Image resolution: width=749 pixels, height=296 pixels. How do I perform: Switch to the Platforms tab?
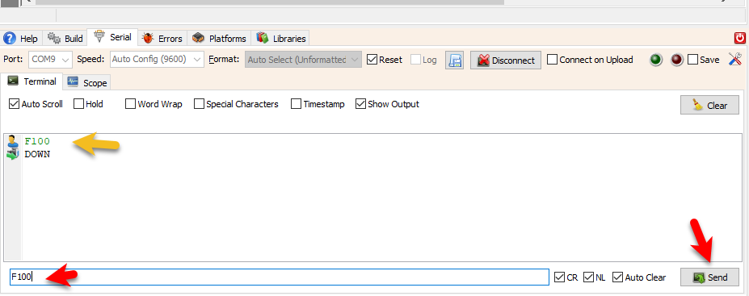coord(219,39)
